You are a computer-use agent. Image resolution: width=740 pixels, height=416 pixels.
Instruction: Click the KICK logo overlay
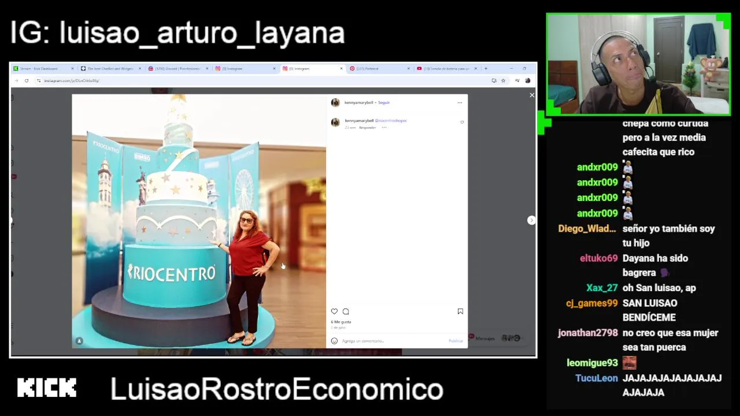pos(47,388)
